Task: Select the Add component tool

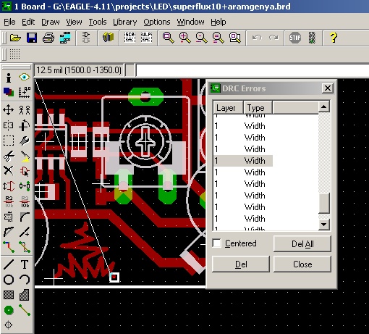Action: pyautogui.click(x=25, y=171)
